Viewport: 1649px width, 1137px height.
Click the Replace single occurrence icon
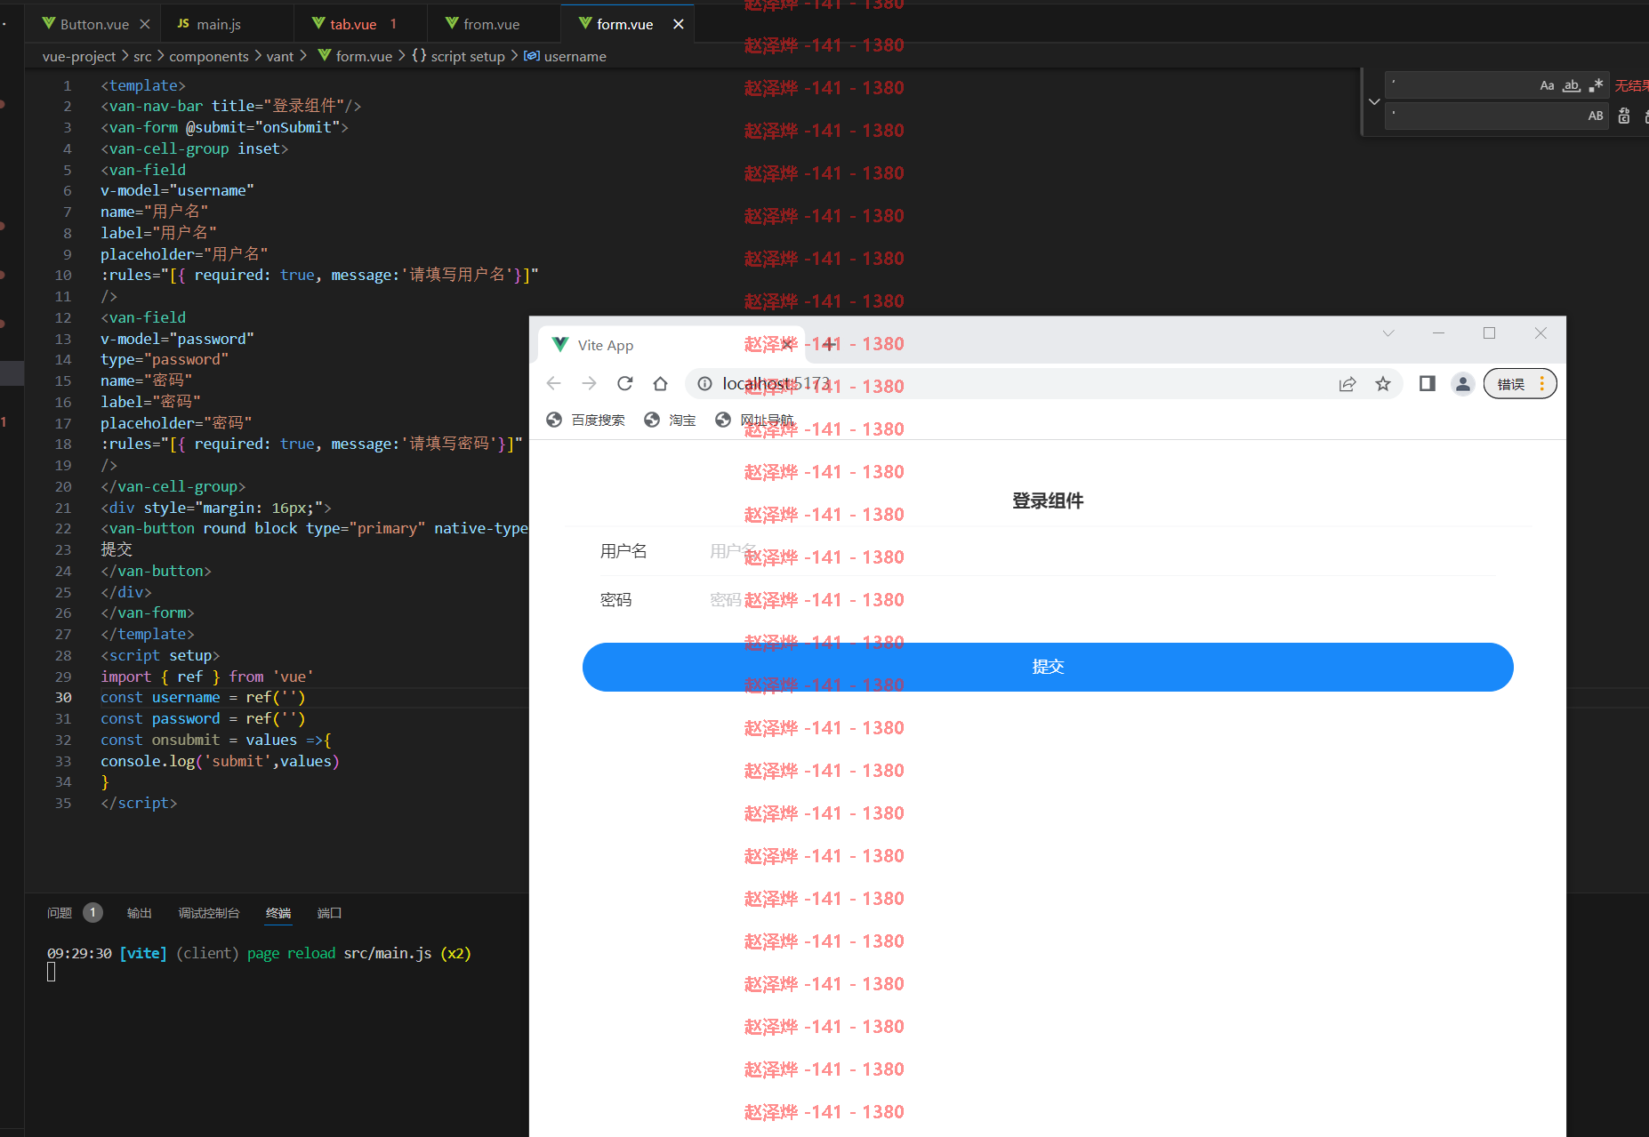pos(1624,116)
